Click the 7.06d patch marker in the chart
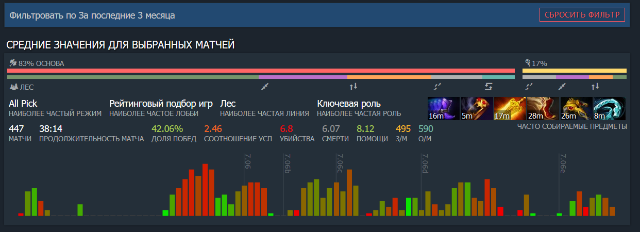640x232 pixels. (424, 164)
